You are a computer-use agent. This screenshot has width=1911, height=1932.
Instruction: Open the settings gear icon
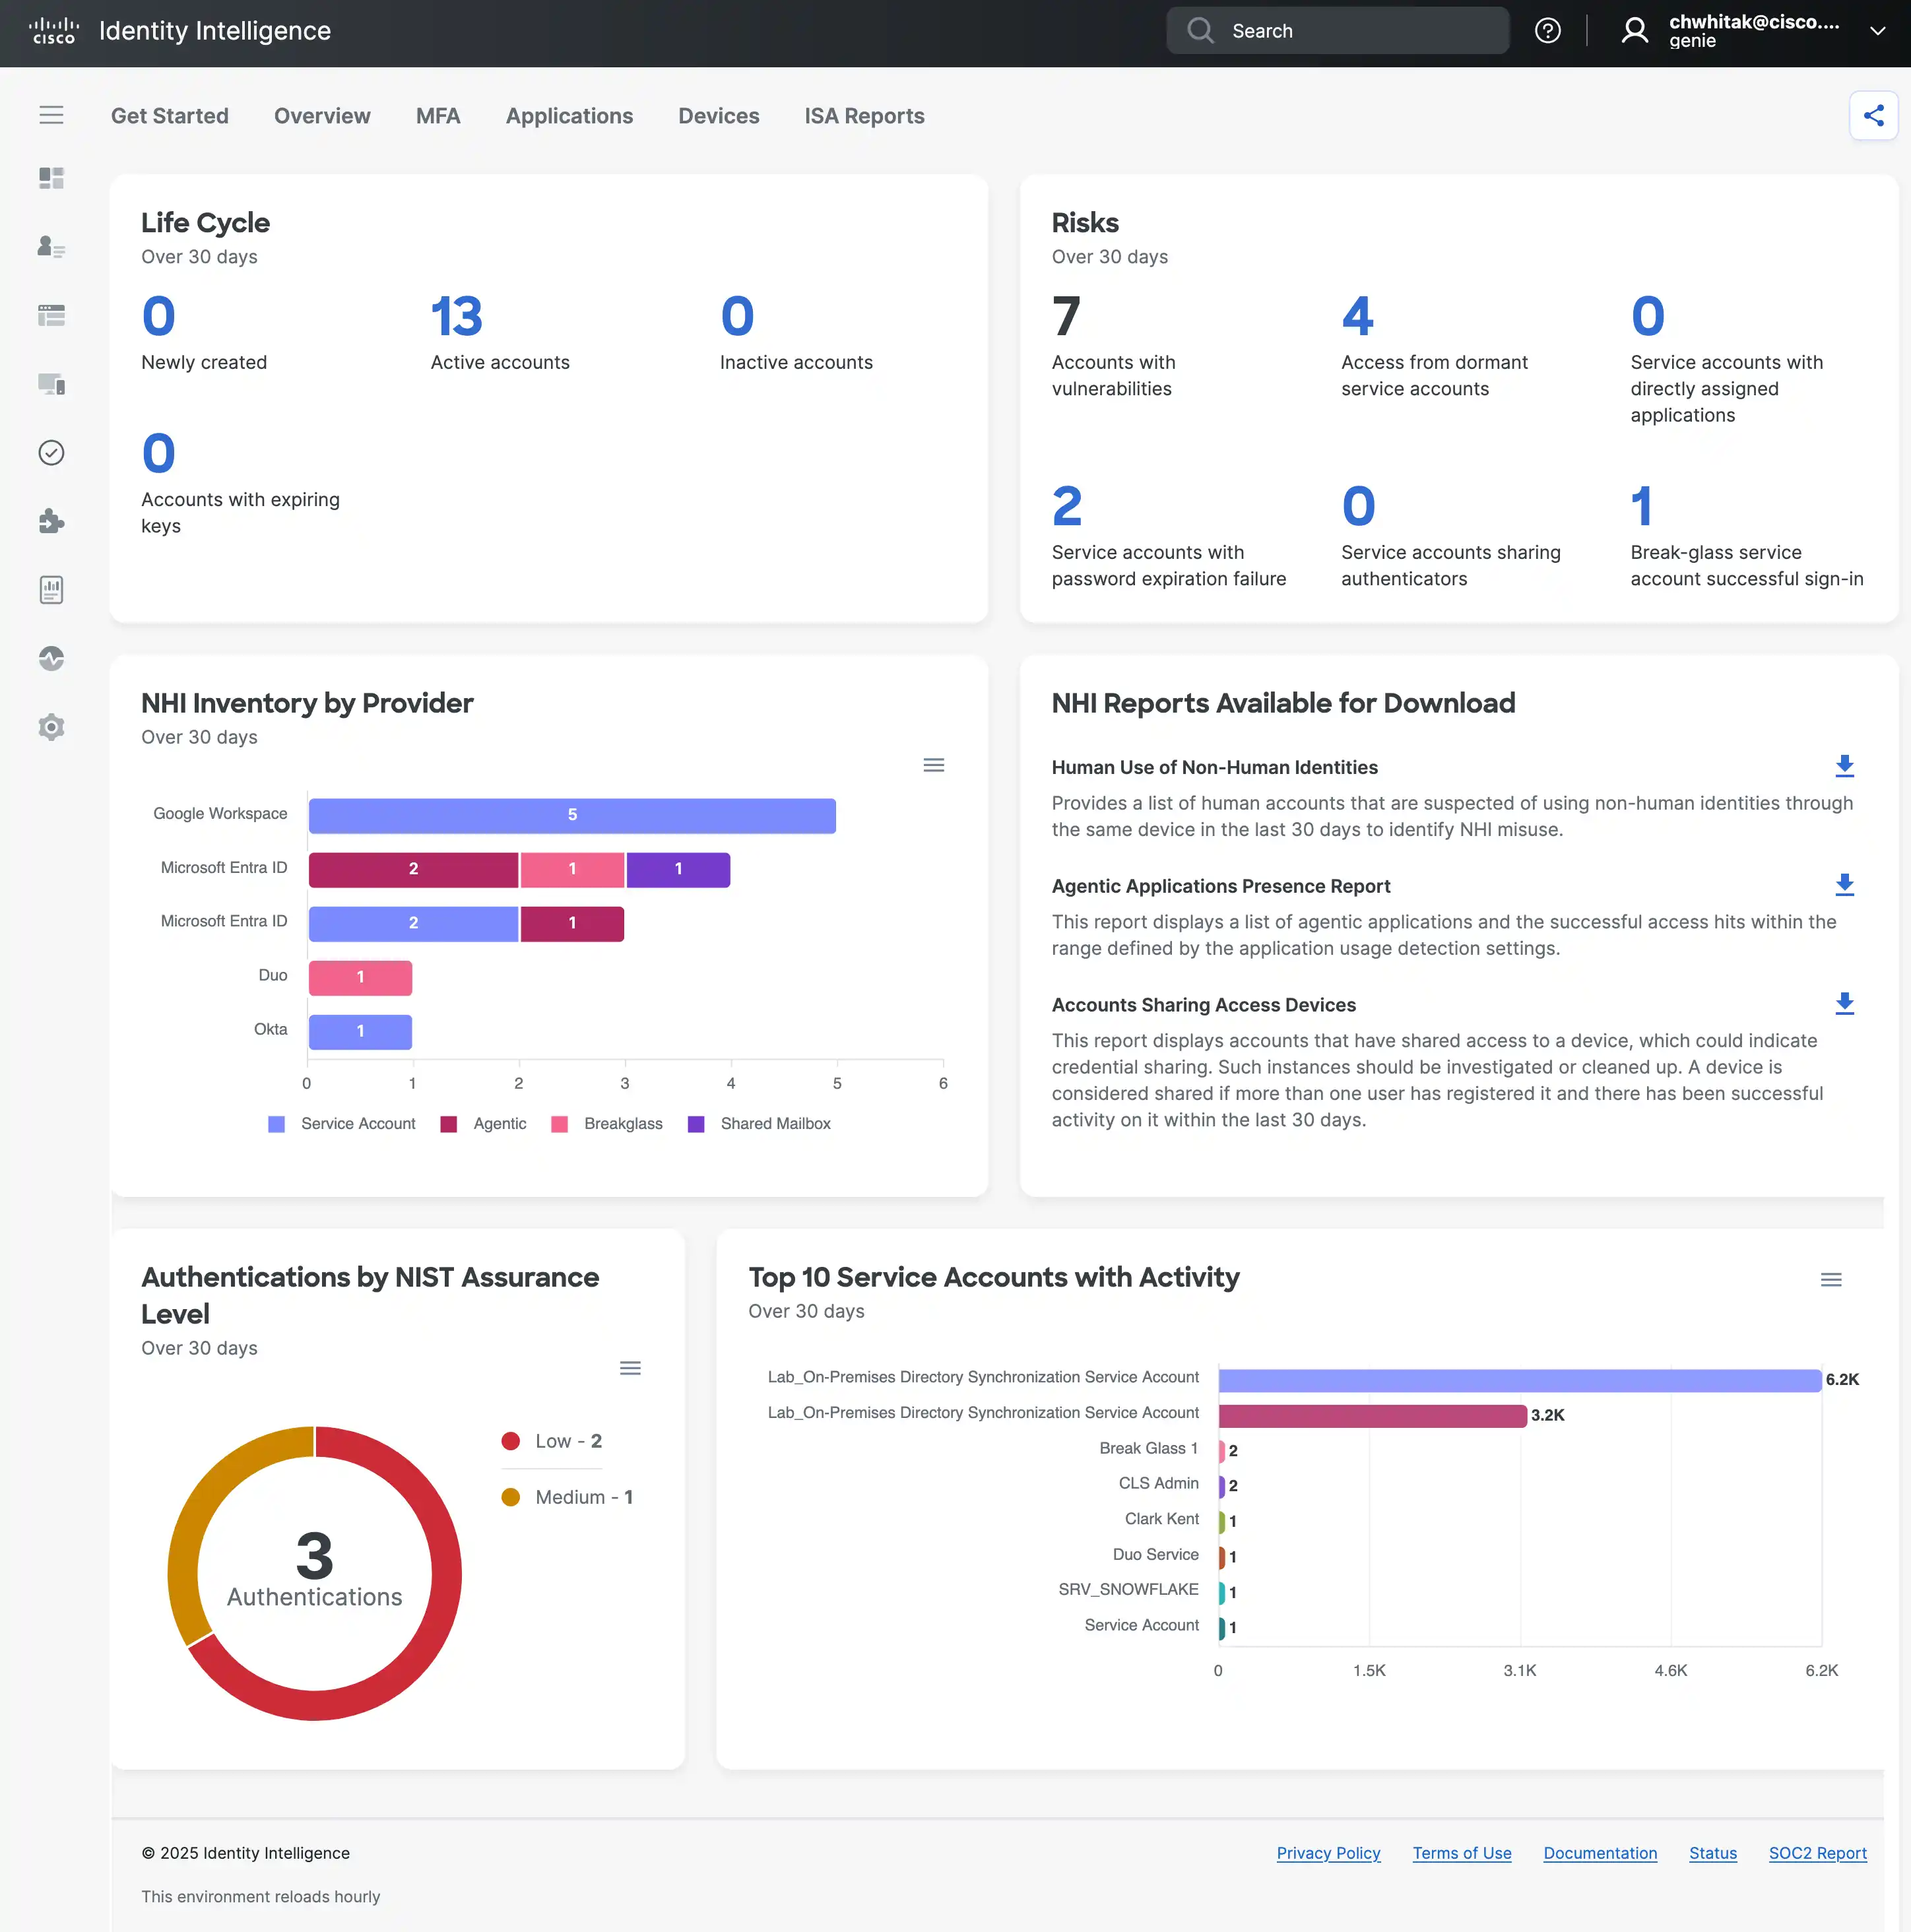click(x=51, y=726)
